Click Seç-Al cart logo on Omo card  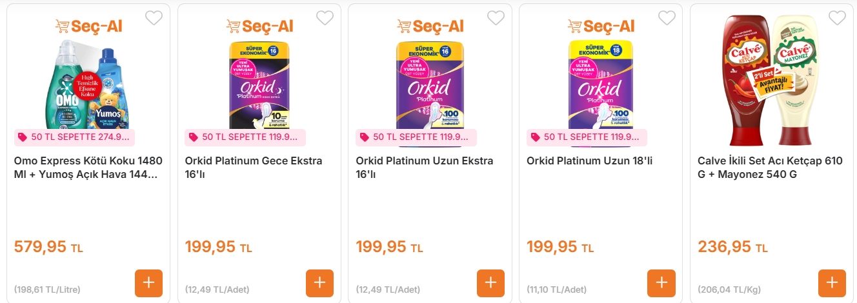coord(88,26)
